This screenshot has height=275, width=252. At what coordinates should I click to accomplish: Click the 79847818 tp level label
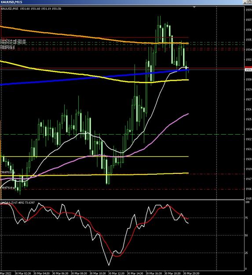[x=8, y=172]
